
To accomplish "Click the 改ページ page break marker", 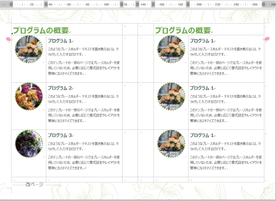I will (x=34, y=184).
